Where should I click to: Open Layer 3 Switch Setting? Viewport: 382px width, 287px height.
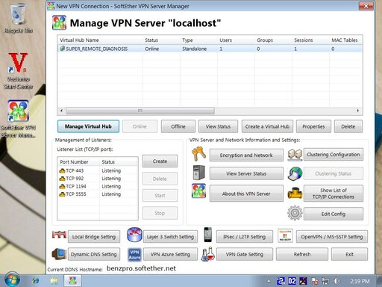pyautogui.click(x=170, y=236)
